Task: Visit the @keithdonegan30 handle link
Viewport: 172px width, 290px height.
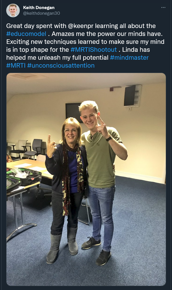Action: pyautogui.click(x=42, y=13)
